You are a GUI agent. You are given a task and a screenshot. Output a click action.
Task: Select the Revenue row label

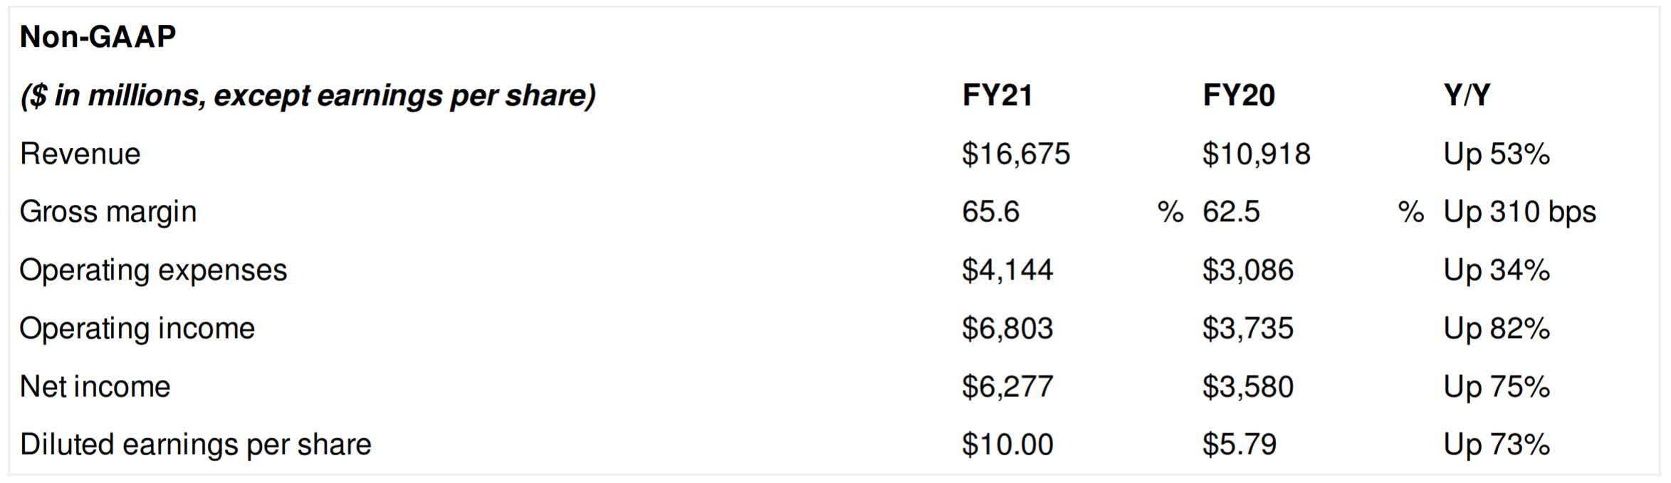[80, 154]
